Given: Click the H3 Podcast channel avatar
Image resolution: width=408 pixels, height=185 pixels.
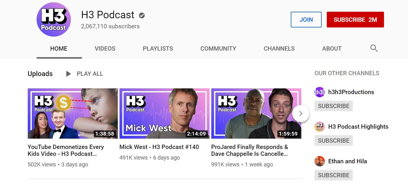Looking at the screenshot, I should [54, 19].
